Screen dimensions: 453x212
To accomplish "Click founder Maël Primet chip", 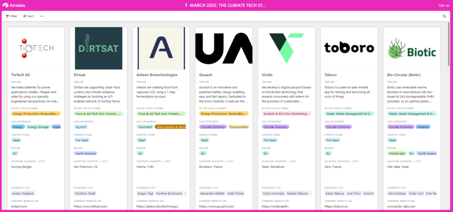I will [x=236, y=193].
